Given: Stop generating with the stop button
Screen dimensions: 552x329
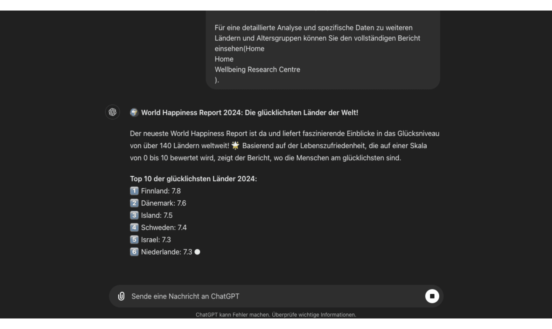Looking at the screenshot, I should coord(432,296).
